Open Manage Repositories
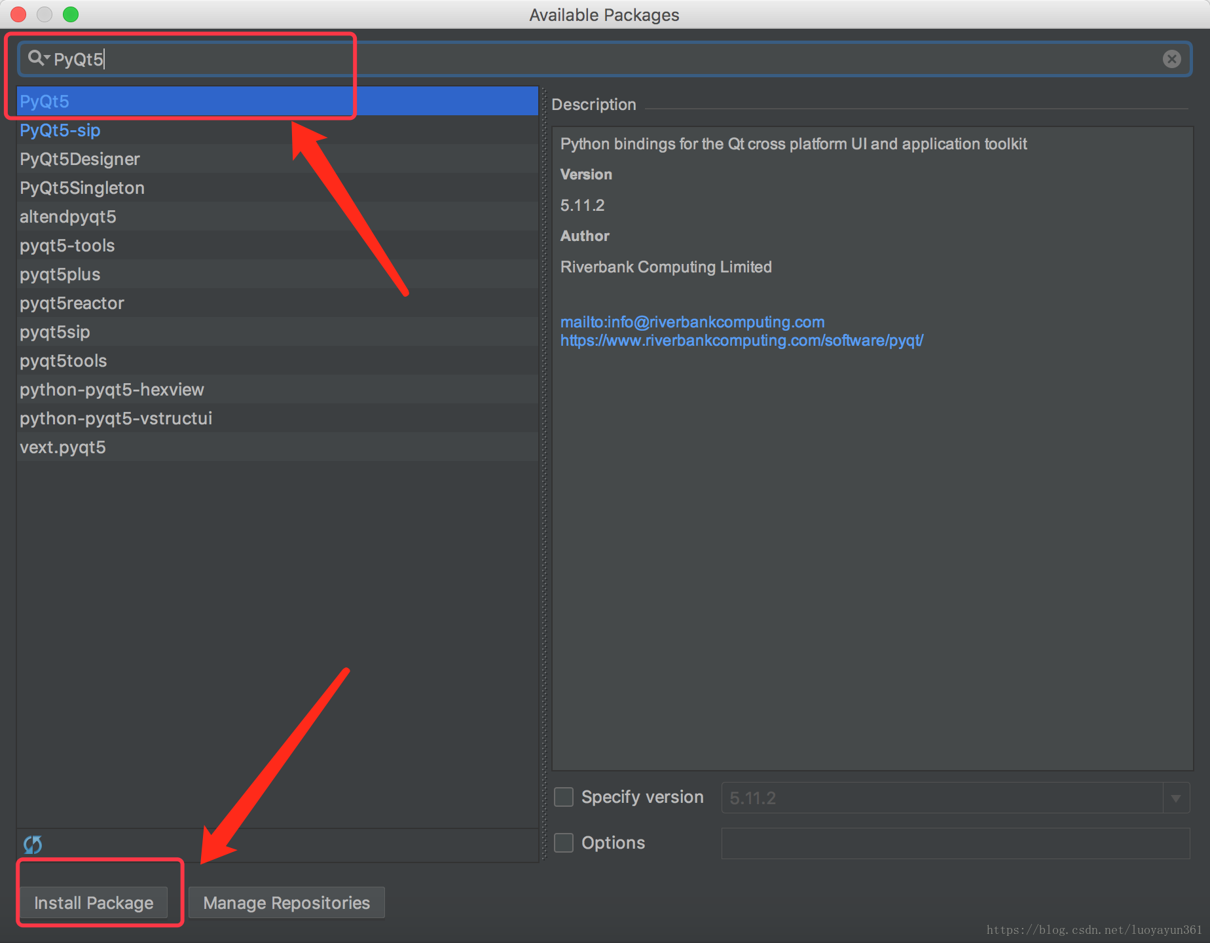 pos(287,902)
